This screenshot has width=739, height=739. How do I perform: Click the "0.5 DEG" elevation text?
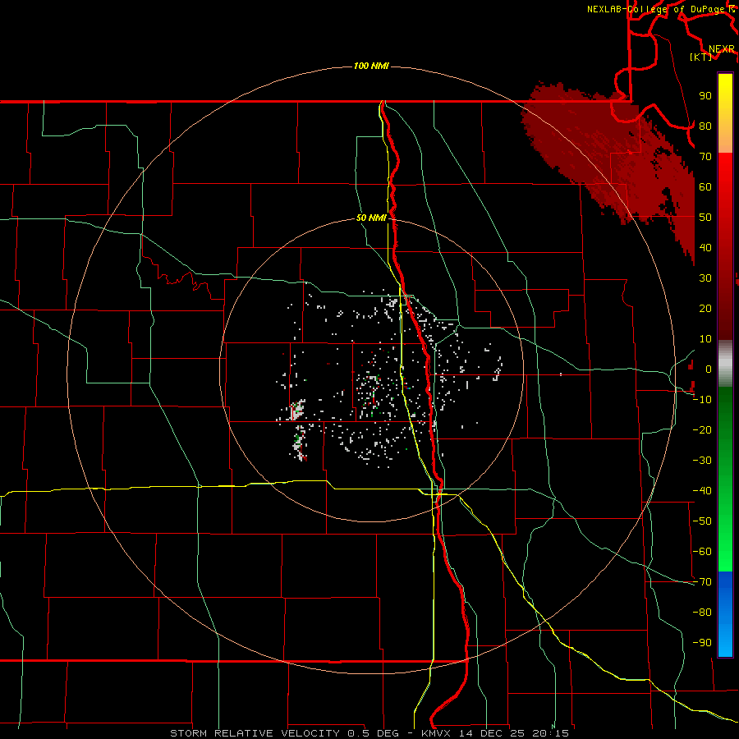(x=374, y=733)
